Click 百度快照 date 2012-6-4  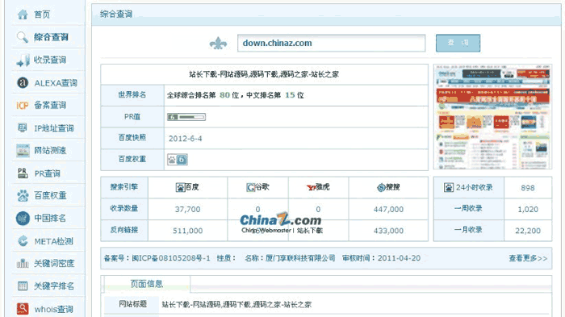point(185,138)
